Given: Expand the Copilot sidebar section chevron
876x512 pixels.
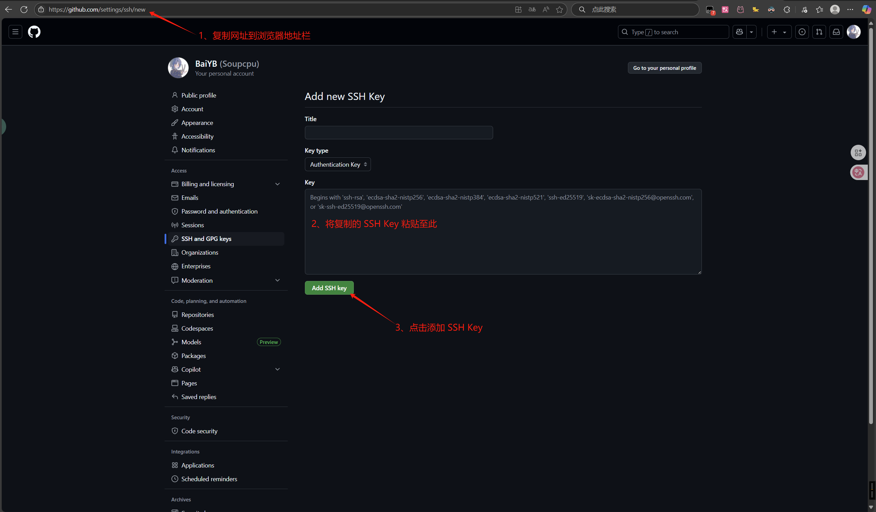Looking at the screenshot, I should [x=278, y=369].
